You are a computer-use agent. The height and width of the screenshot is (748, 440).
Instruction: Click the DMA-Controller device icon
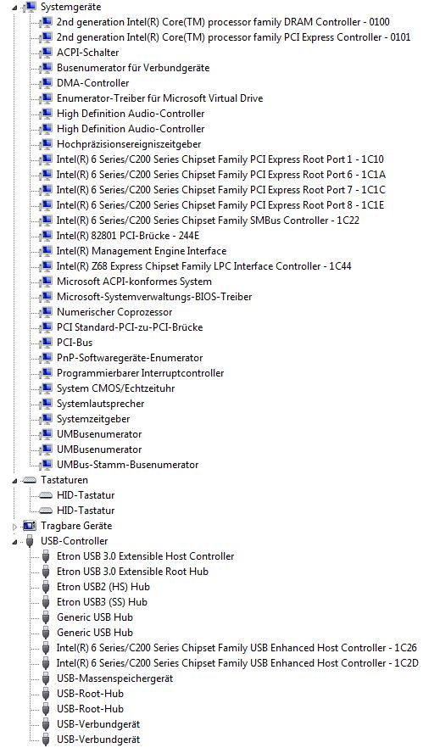click(46, 83)
